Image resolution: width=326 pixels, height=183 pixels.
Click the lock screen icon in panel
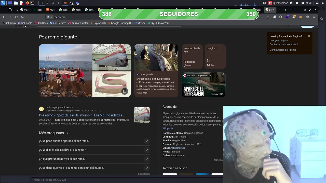coord(317,3)
